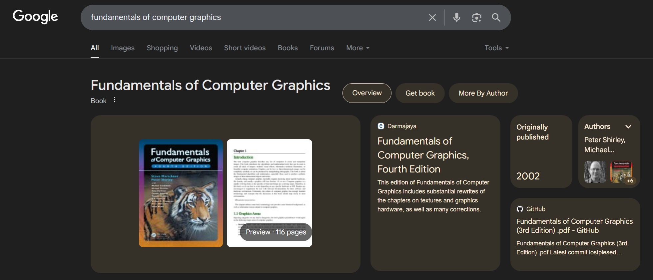Submit search with magnifier icon
Screen dimensions: 653x280
496,18
